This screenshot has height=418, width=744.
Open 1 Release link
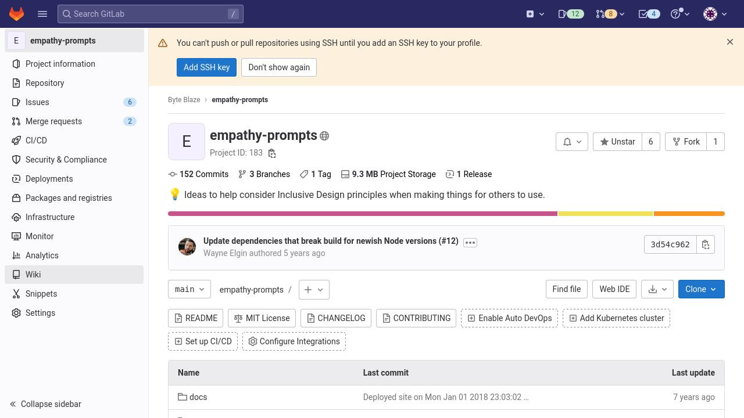(468, 174)
